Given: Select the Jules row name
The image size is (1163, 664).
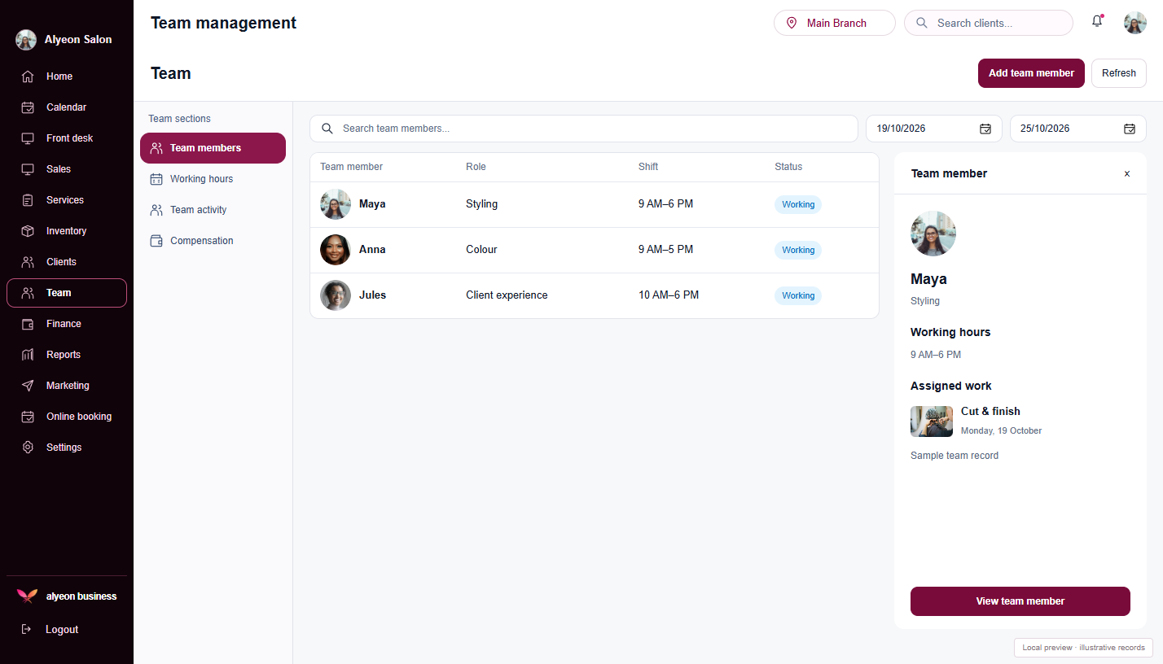Looking at the screenshot, I should click(x=372, y=295).
